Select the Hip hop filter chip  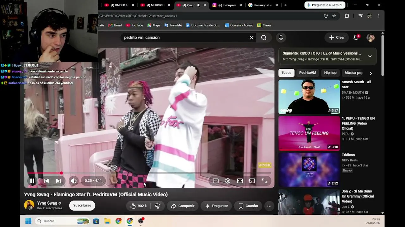coord(330,73)
